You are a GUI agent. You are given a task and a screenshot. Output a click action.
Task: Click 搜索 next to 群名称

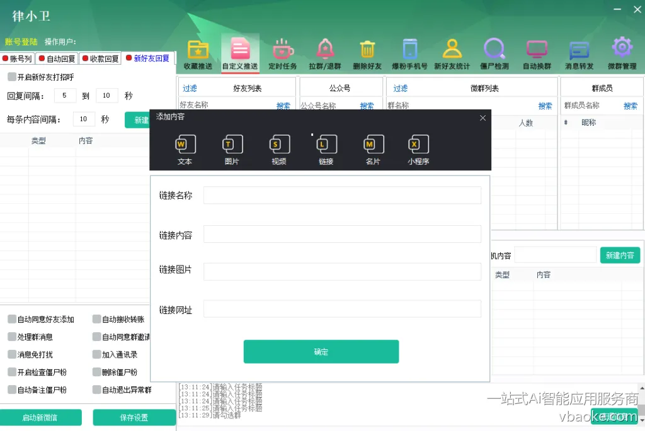click(x=545, y=106)
